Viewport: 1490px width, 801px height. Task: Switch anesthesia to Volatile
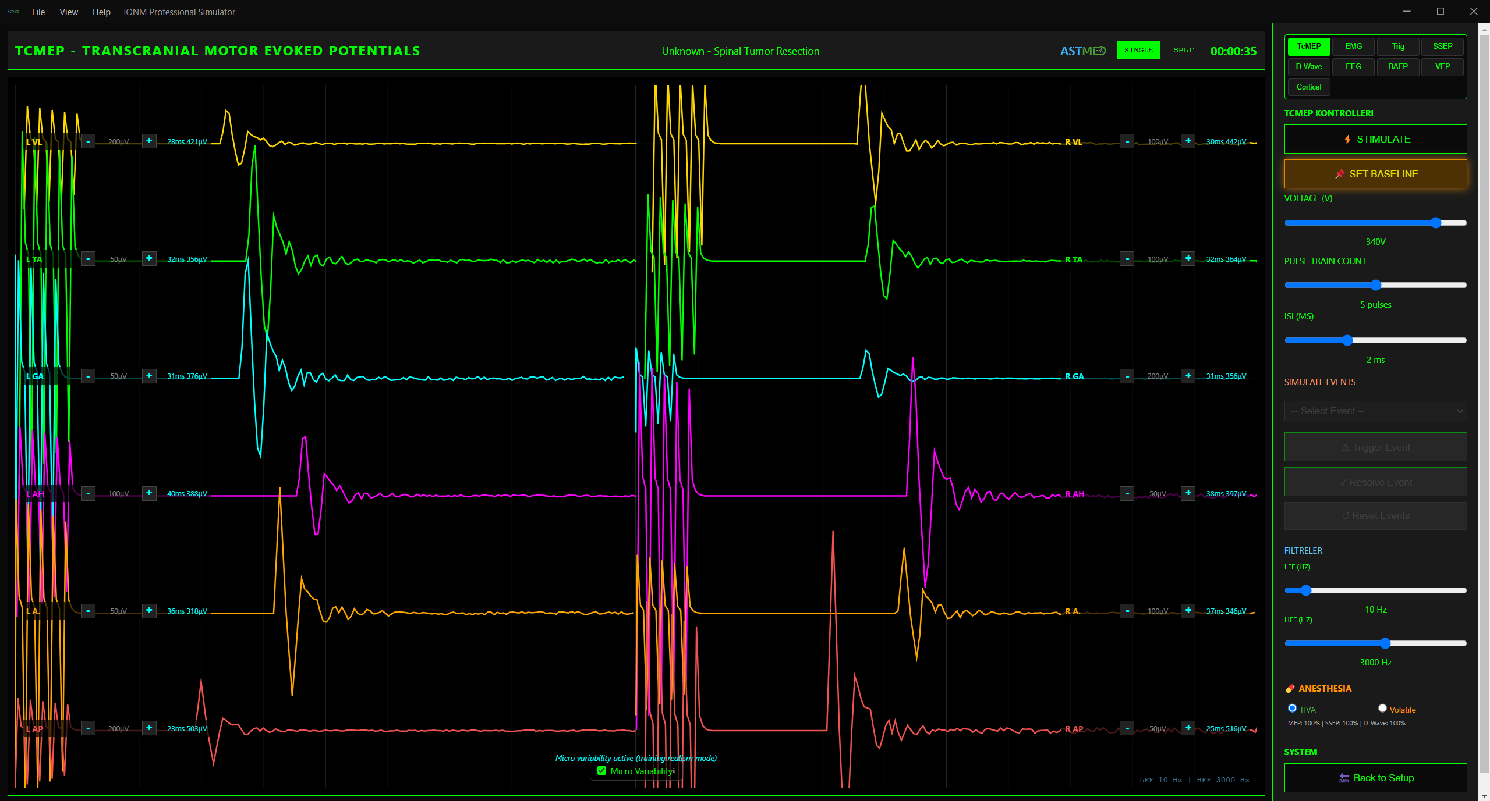click(x=1383, y=709)
